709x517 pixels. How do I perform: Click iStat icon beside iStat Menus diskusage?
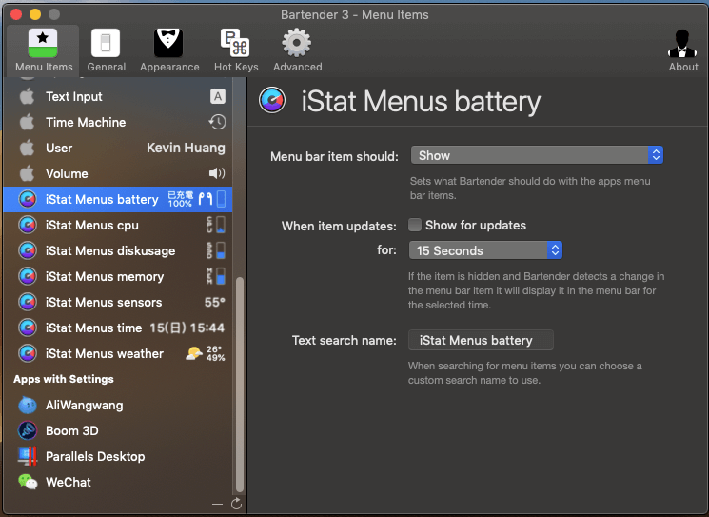pos(28,250)
